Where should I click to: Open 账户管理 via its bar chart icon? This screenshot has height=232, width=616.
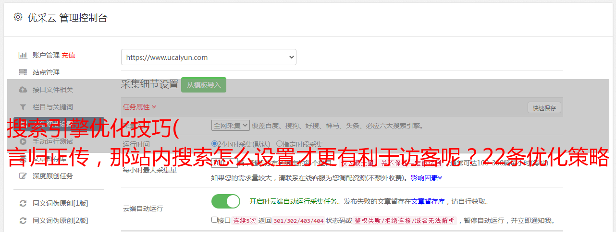click(x=23, y=55)
